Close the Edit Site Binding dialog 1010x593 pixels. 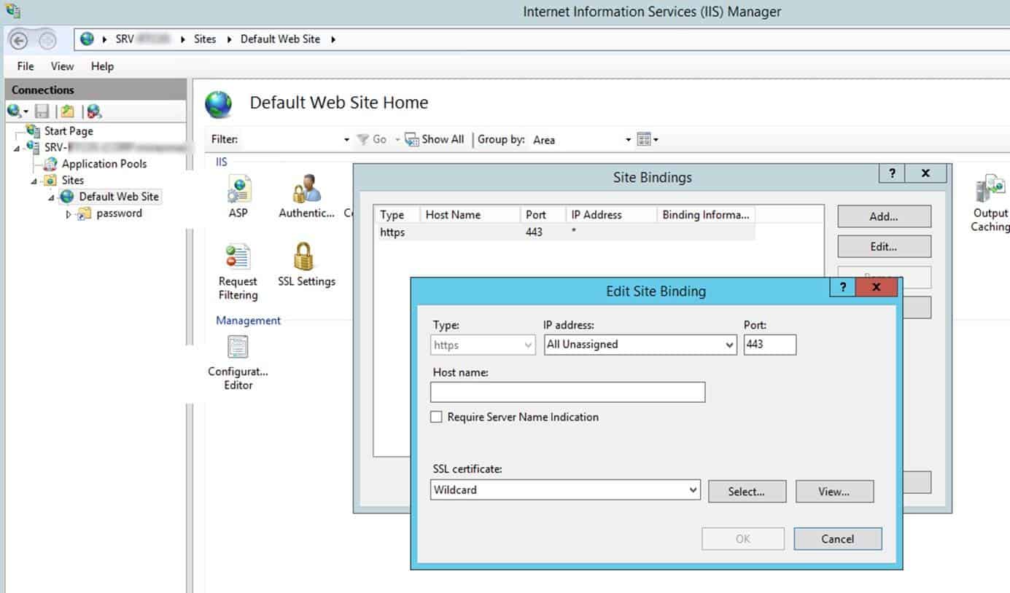point(877,287)
